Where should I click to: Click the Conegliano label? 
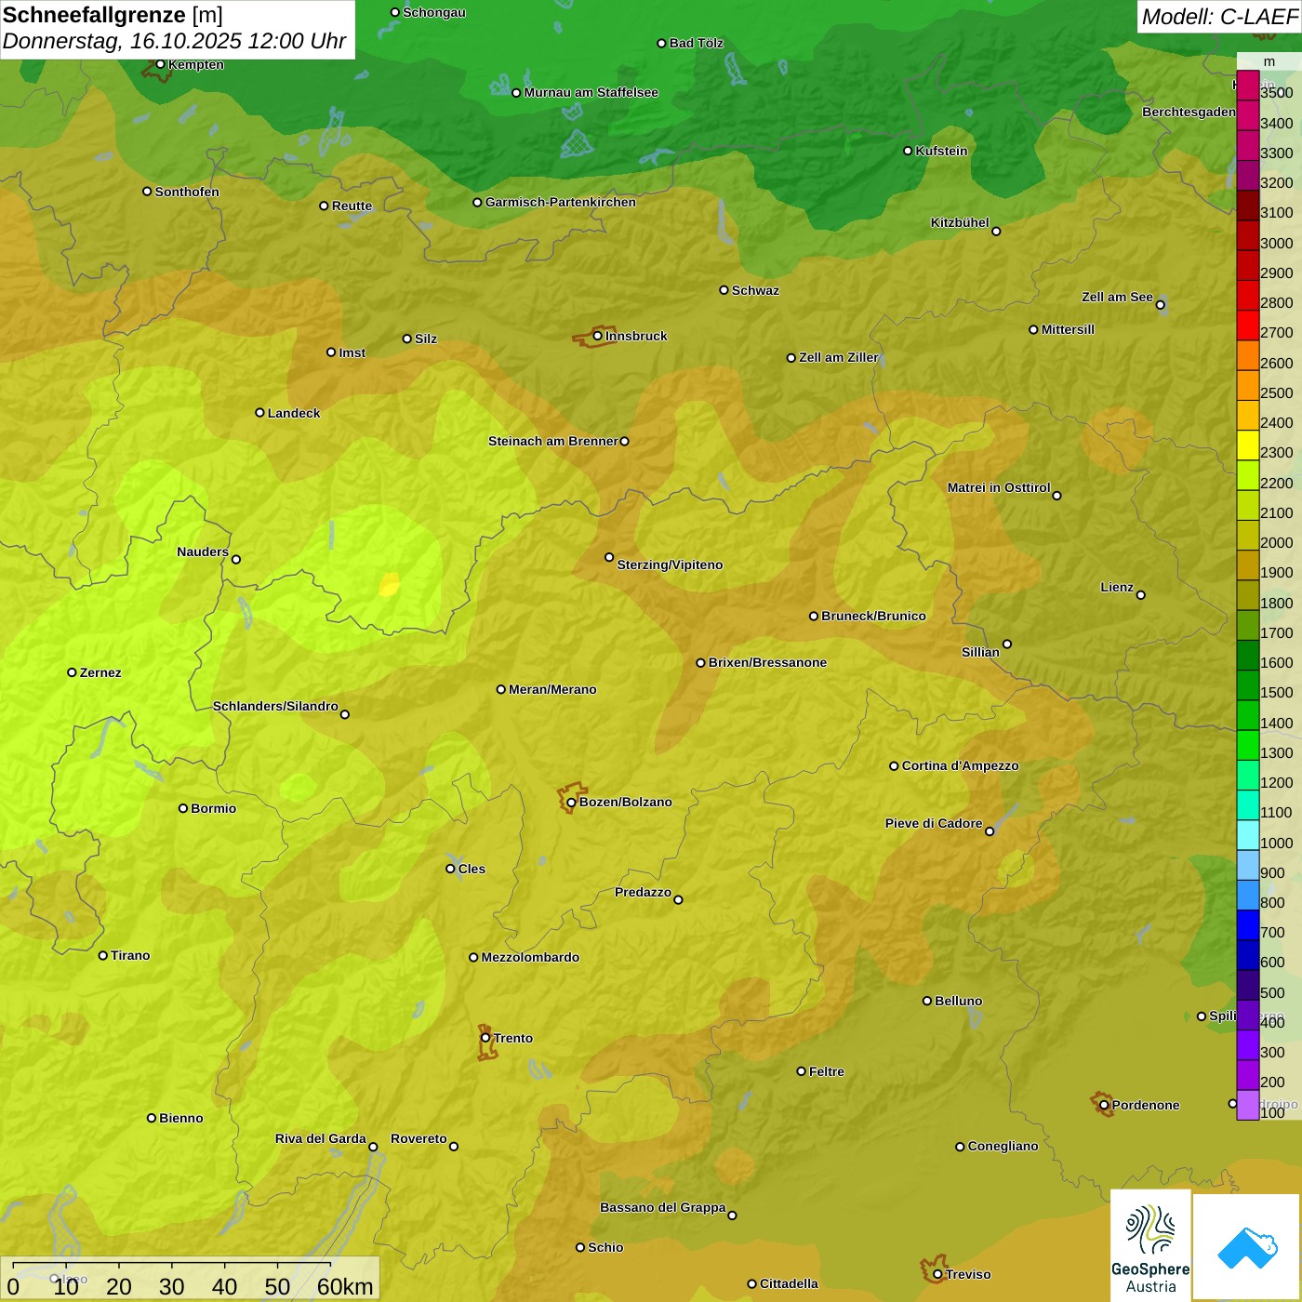1003,1146
